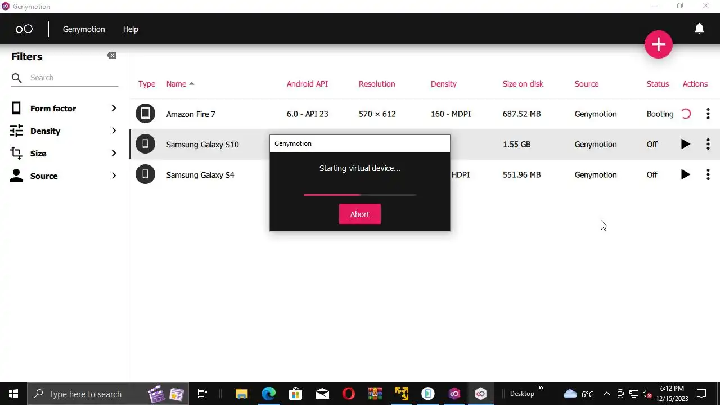
Task: Start the Samsung Galaxy S4 device
Action: point(685,174)
